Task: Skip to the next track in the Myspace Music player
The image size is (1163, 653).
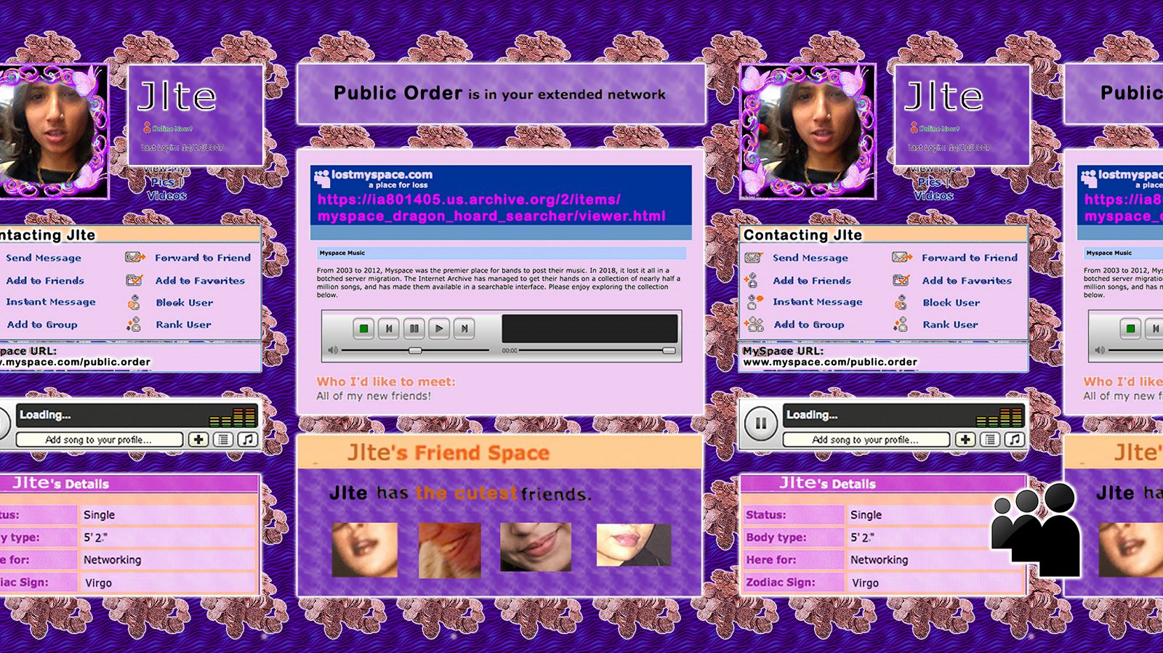Action: pyautogui.click(x=464, y=328)
